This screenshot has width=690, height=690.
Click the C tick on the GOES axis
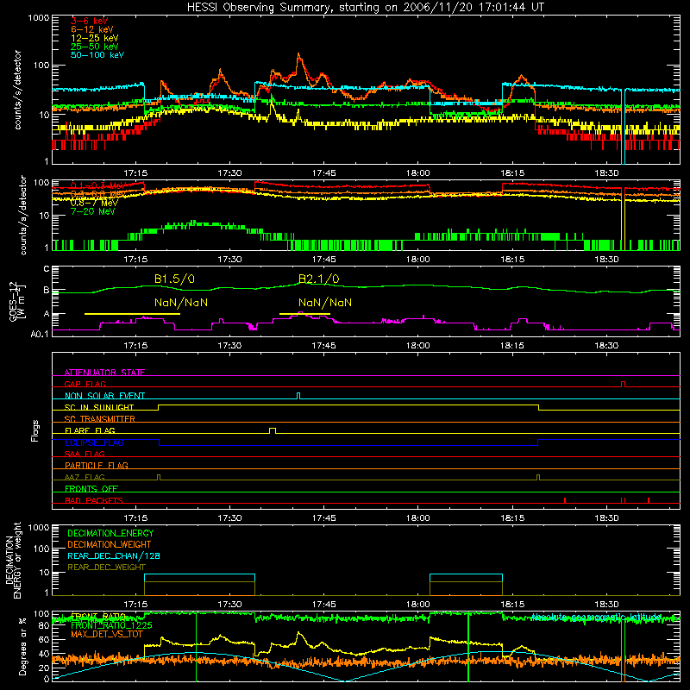tap(47, 268)
